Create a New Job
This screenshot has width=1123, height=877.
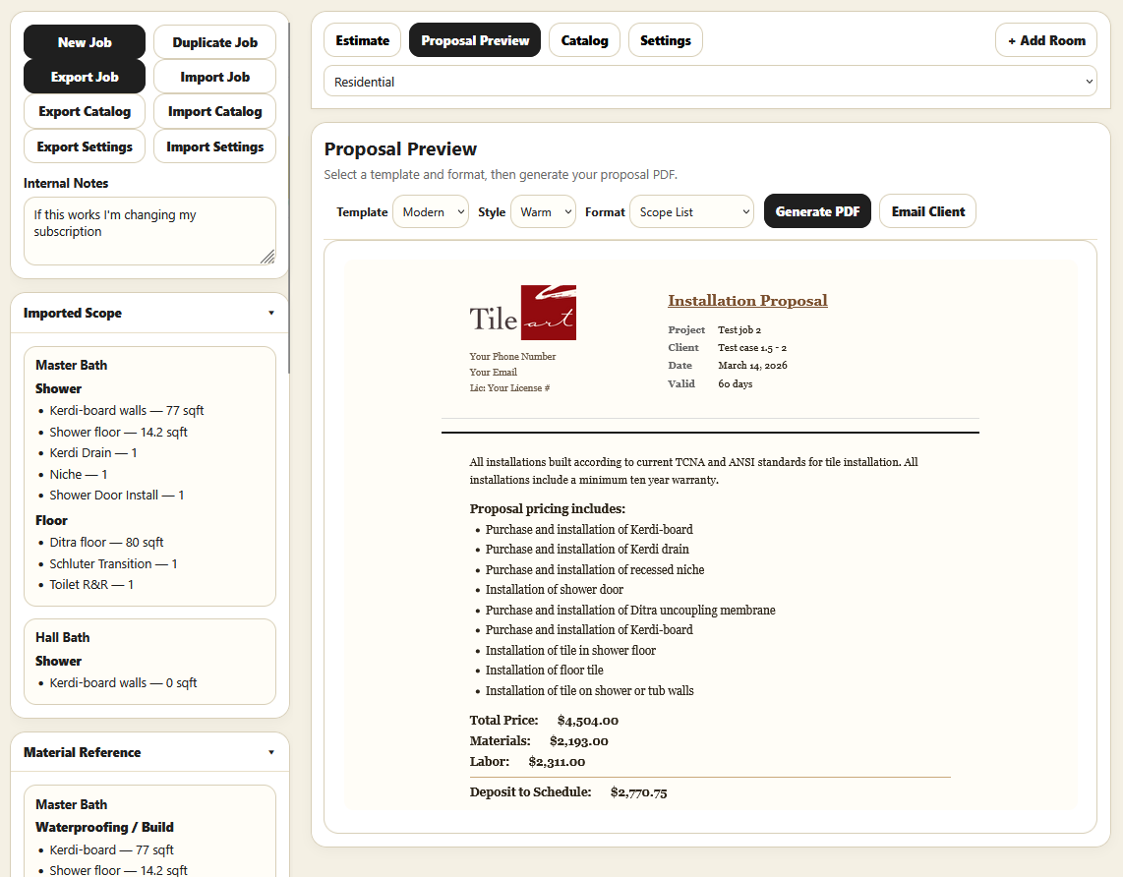click(84, 42)
